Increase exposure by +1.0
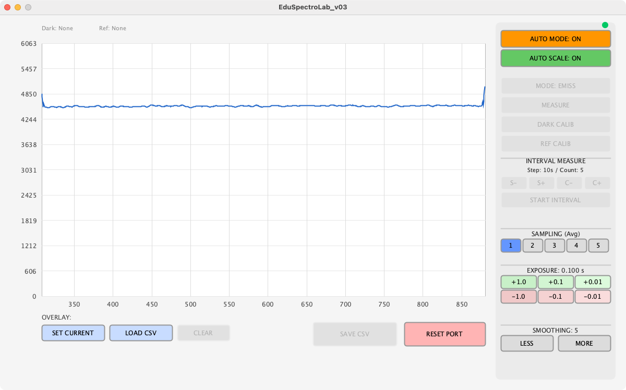The image size is (626, 390). point(519,282)
